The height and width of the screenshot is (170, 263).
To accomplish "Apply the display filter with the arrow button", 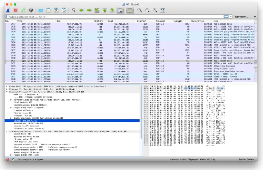I will 226,16.
